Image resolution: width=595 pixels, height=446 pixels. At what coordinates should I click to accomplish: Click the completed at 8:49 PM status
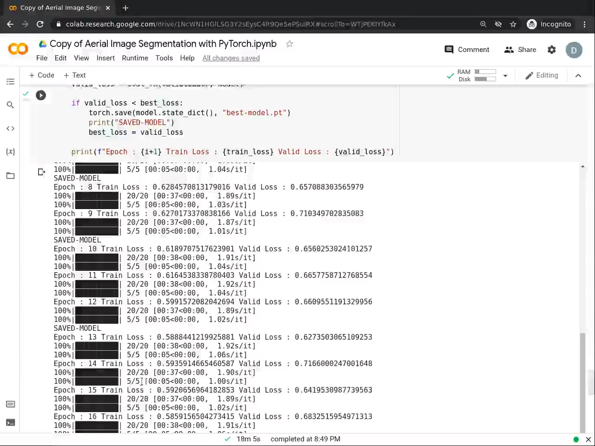pyautogui.click(x=305, y=439)
